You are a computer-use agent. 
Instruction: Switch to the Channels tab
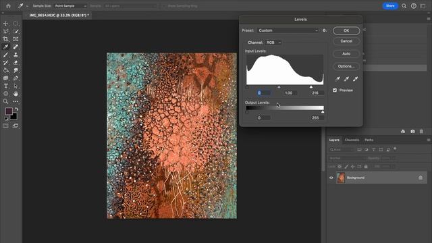(352, 140)
